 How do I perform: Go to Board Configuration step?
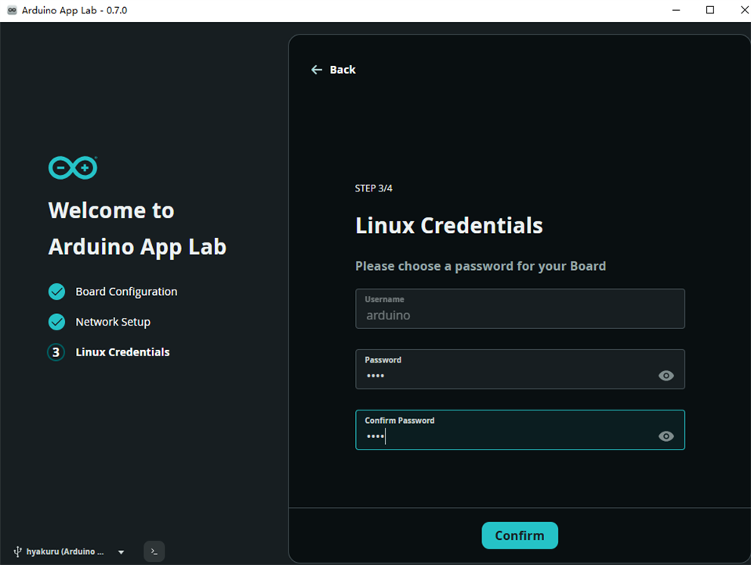click(126, 292)
